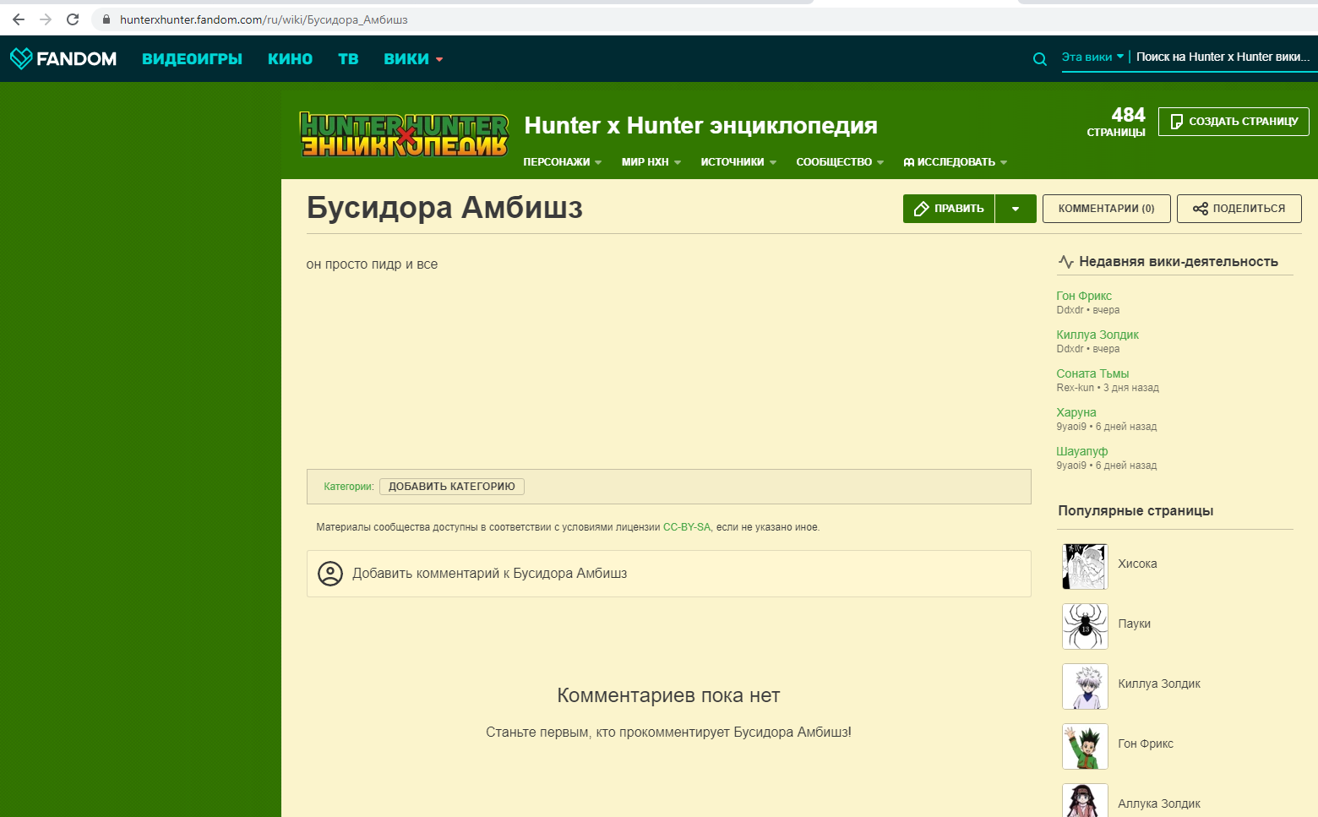Open the Гон Фрикс recent activity link
This screenshot has width=1318, height=817.
coord(1084,295)
